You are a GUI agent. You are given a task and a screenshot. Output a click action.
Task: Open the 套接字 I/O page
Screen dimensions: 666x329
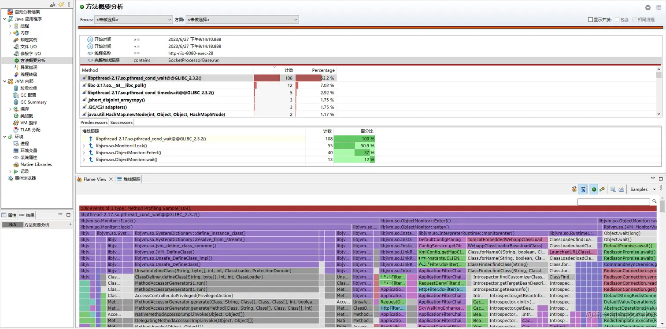(x=30, y=54)
